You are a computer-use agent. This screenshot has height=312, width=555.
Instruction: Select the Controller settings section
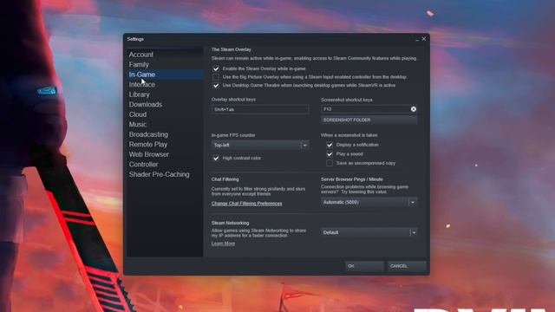click(x=143, y=165)
